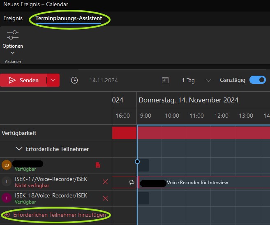Click Erforderlichen Teilnehmer hinzufügen link
The height and width of the screenshot is (225, 270).
coord(59,215)
